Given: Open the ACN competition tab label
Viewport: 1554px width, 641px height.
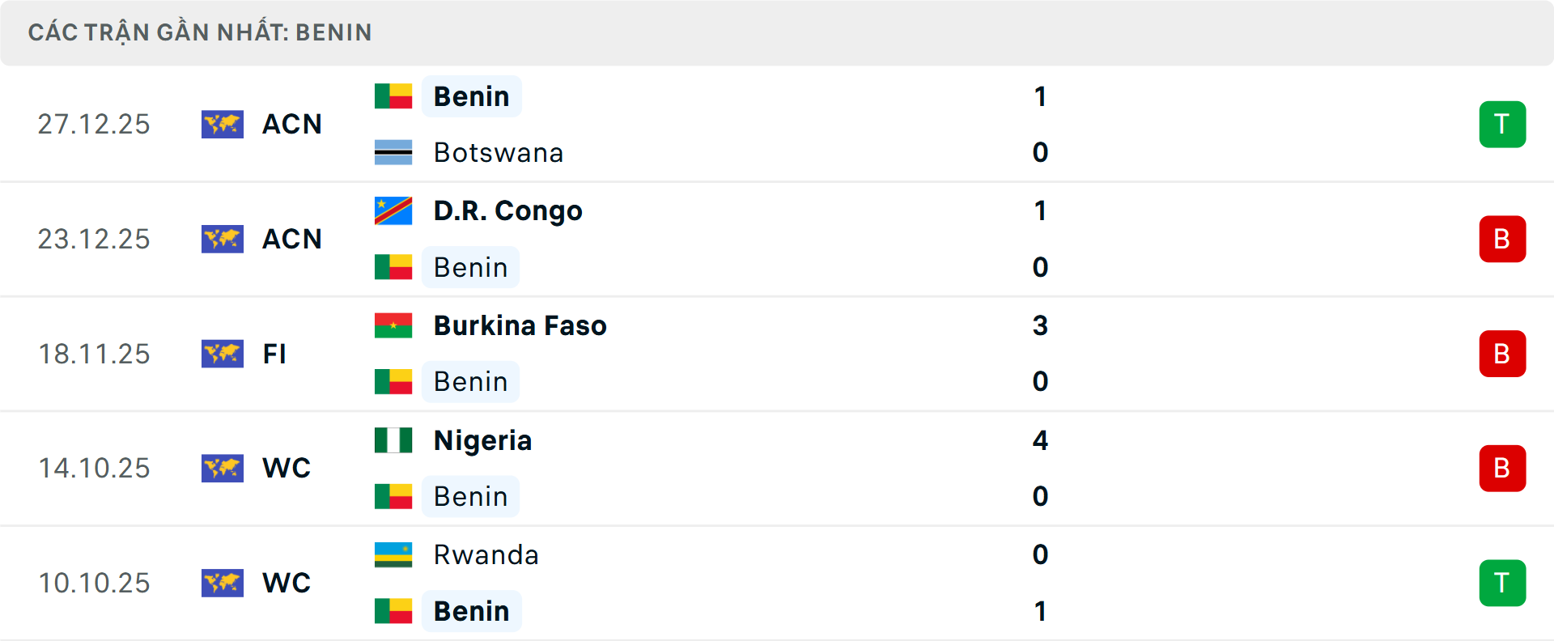Looking at the screenshot, I should click(291, 124).
